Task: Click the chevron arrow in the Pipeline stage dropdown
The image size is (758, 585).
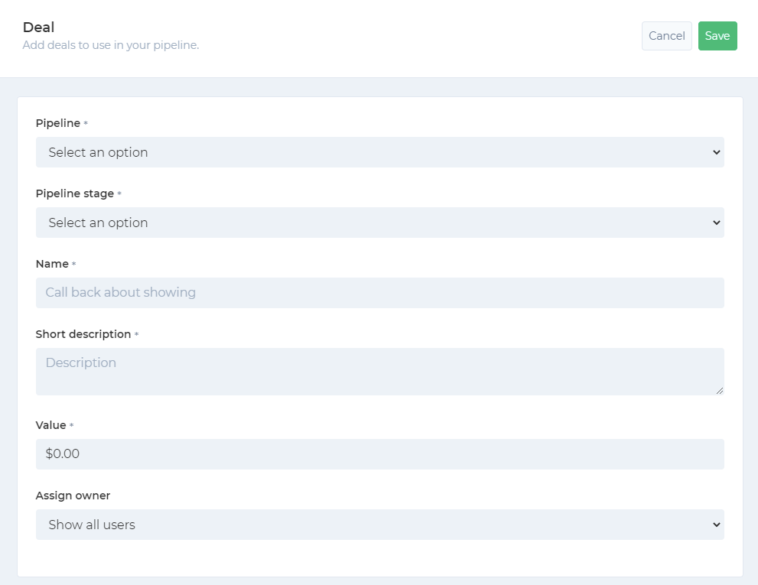Action: coord(717,223)
